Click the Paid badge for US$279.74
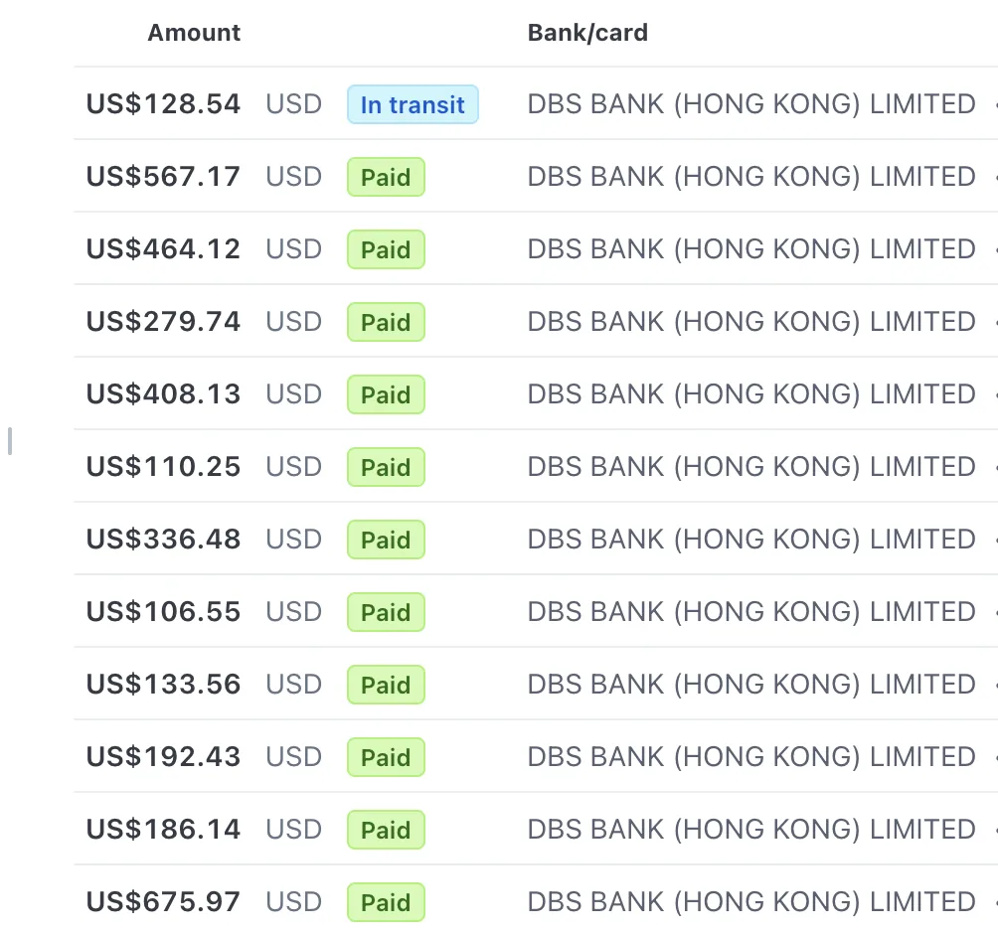 pos(386,322)
